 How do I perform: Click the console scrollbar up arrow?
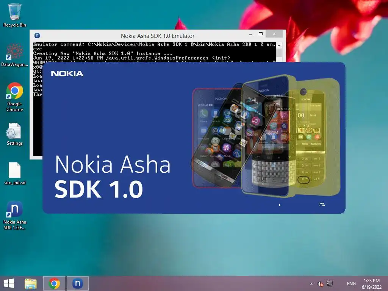(x=279, y=45)
